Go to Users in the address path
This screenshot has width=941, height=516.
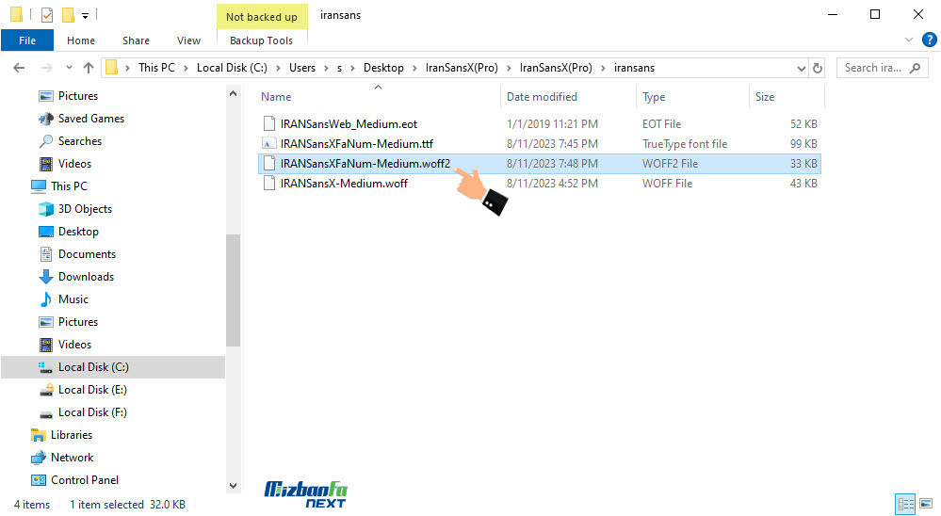coord(301,68)
